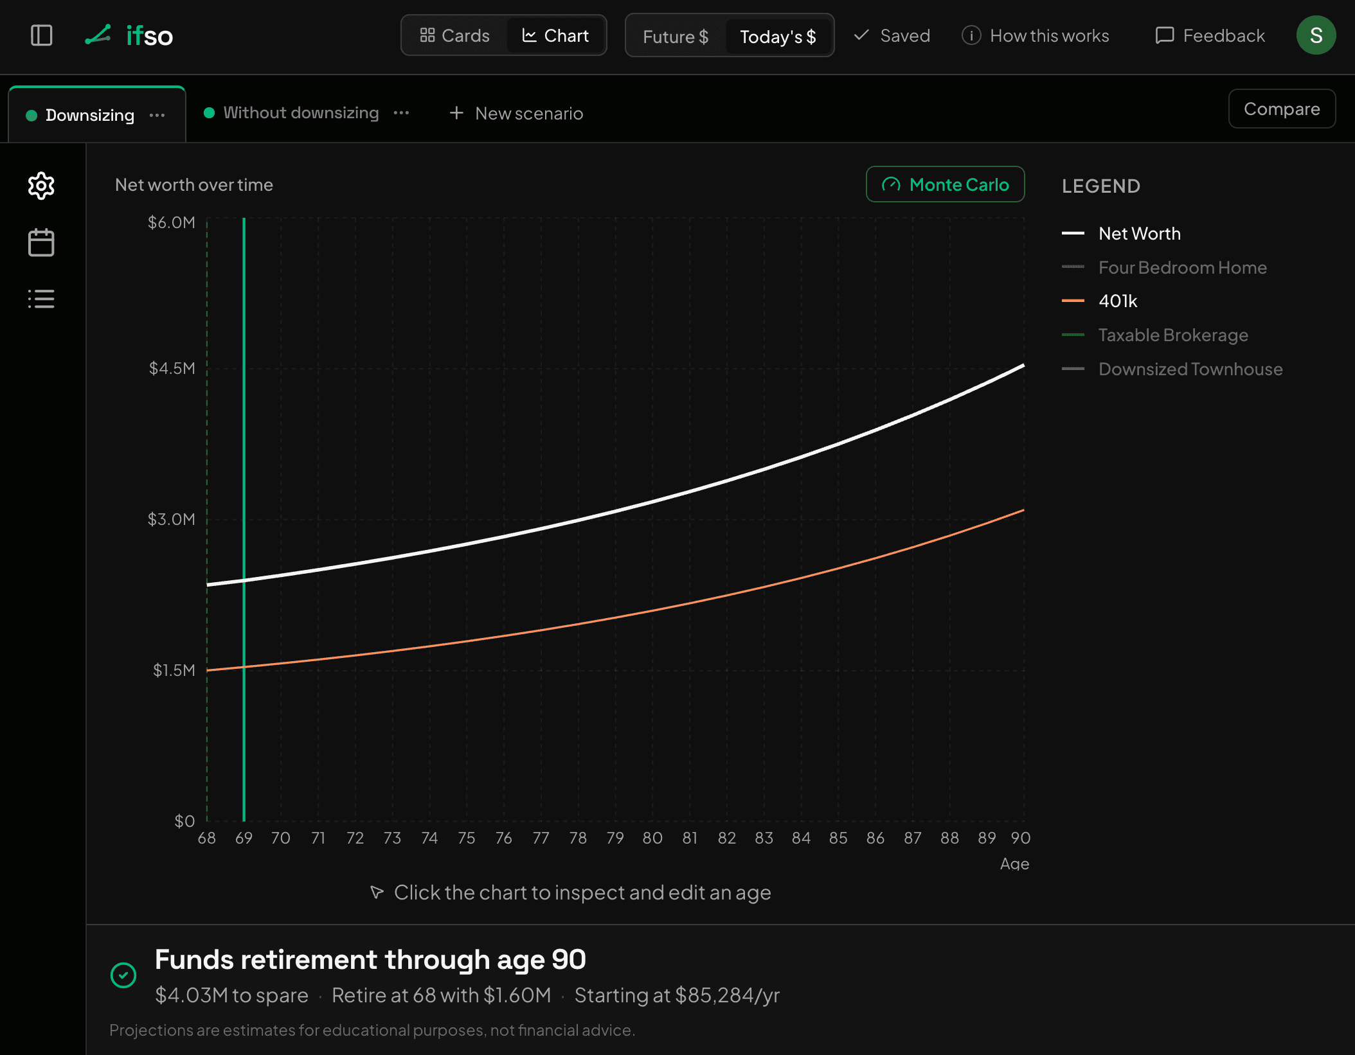Click the ifso logo

pyautogui.click(x=129, y=35)
